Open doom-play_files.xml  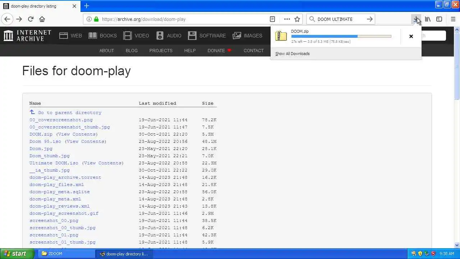tap(57, 185)
